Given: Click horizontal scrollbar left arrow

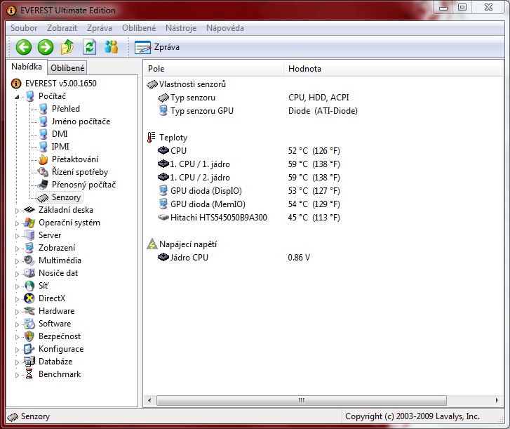Looking at the screenshot, I should click(x=149, y=400).
